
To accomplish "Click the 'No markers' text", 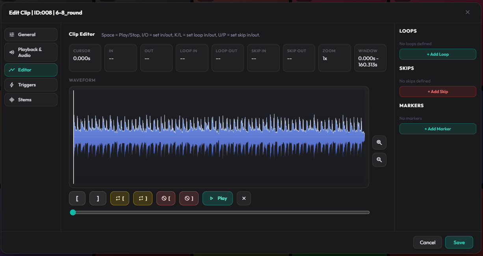I will 411,118.
